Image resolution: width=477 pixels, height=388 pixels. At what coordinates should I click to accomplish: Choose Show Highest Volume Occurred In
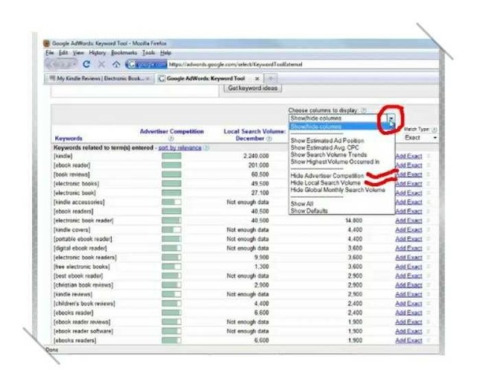(335, 162)
